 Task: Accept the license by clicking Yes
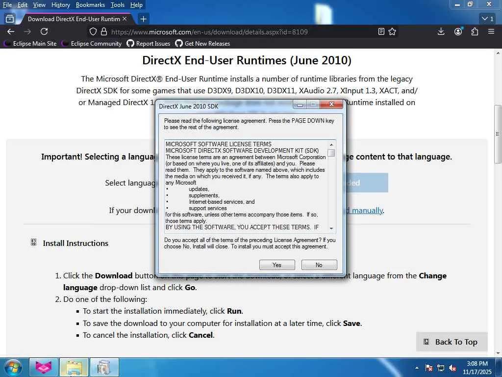(277, 265)
